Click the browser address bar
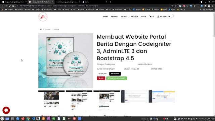Image resolution: width=215 pixels, height=121 pixels. click(93, 6)
